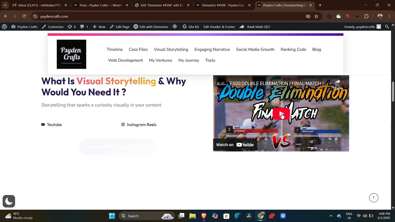Open the Chrome three-dot menu
This screenshot has height=222, width=395.
(389, 16)
